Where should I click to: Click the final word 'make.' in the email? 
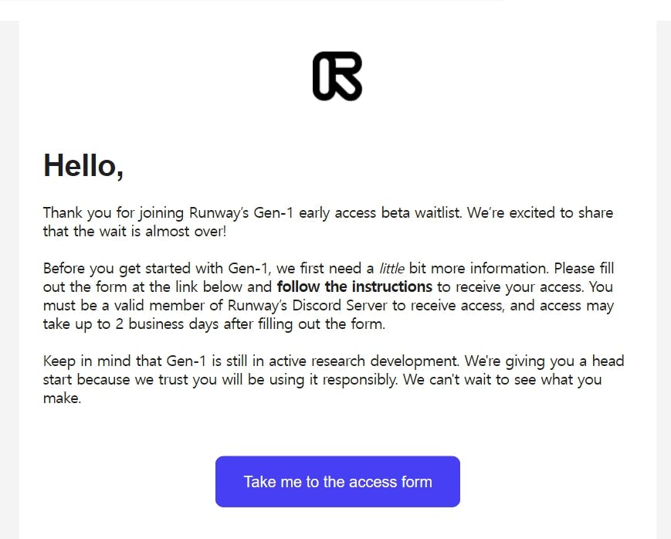coord(62,398)
